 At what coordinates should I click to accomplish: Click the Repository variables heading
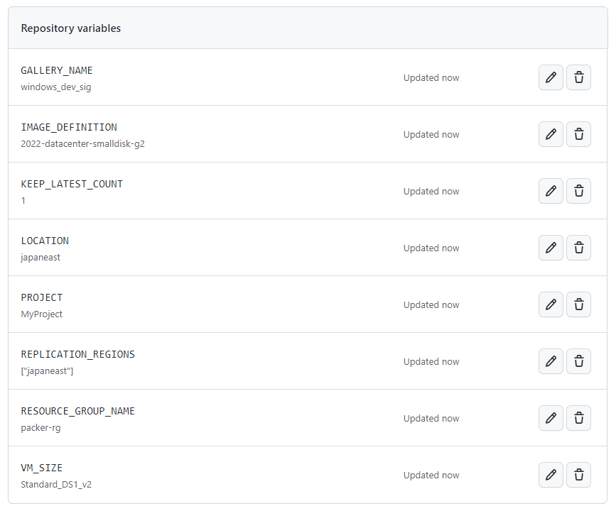click(71, 28)
